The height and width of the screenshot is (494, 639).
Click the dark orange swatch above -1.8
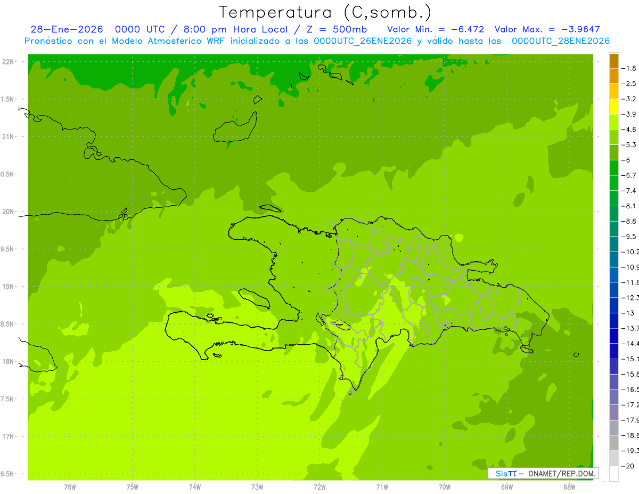(x=614, y=61)
